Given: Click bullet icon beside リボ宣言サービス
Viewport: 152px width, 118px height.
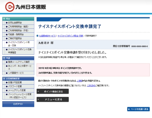Looking at the screenshot, I should (7, 73).
